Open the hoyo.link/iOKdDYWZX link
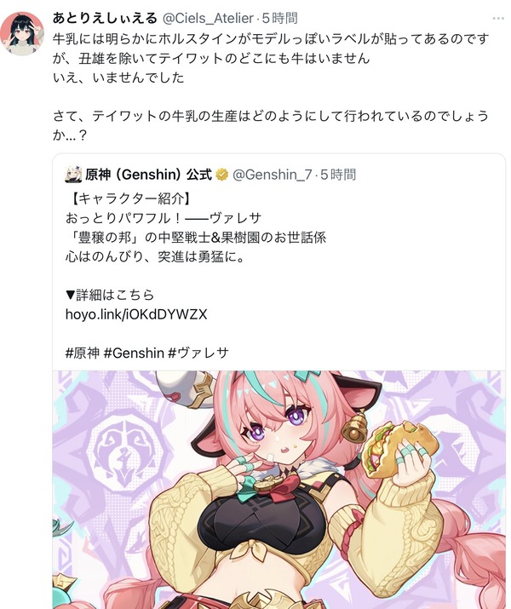 pyautogui.click(x=136, y=313)
